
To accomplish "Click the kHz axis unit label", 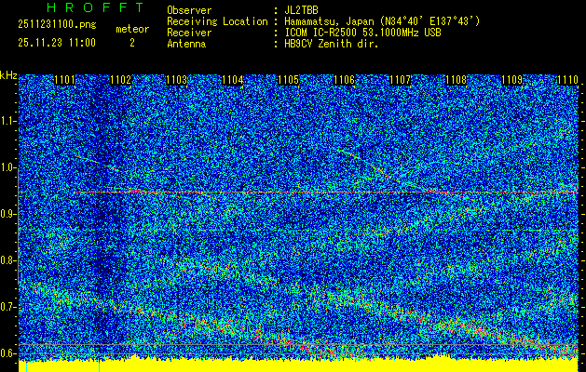I will 8,74.
